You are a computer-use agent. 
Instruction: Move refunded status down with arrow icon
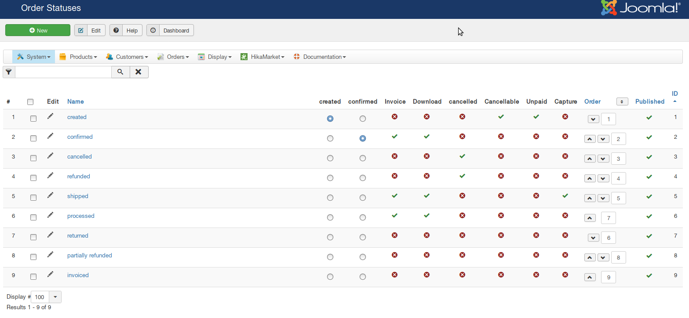coord(603,178)
